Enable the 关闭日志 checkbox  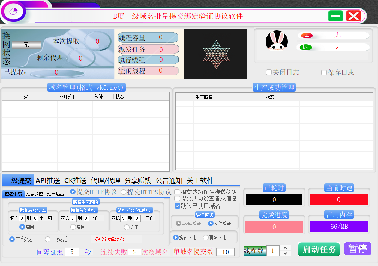point(269,73)
